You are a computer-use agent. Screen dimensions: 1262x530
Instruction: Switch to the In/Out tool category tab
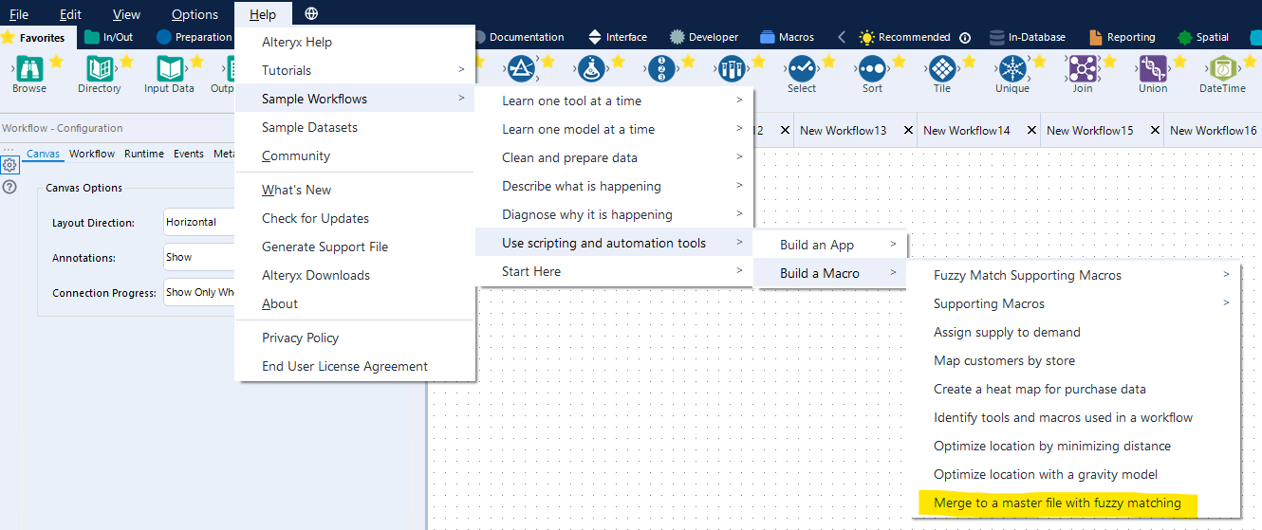point(108,37)
